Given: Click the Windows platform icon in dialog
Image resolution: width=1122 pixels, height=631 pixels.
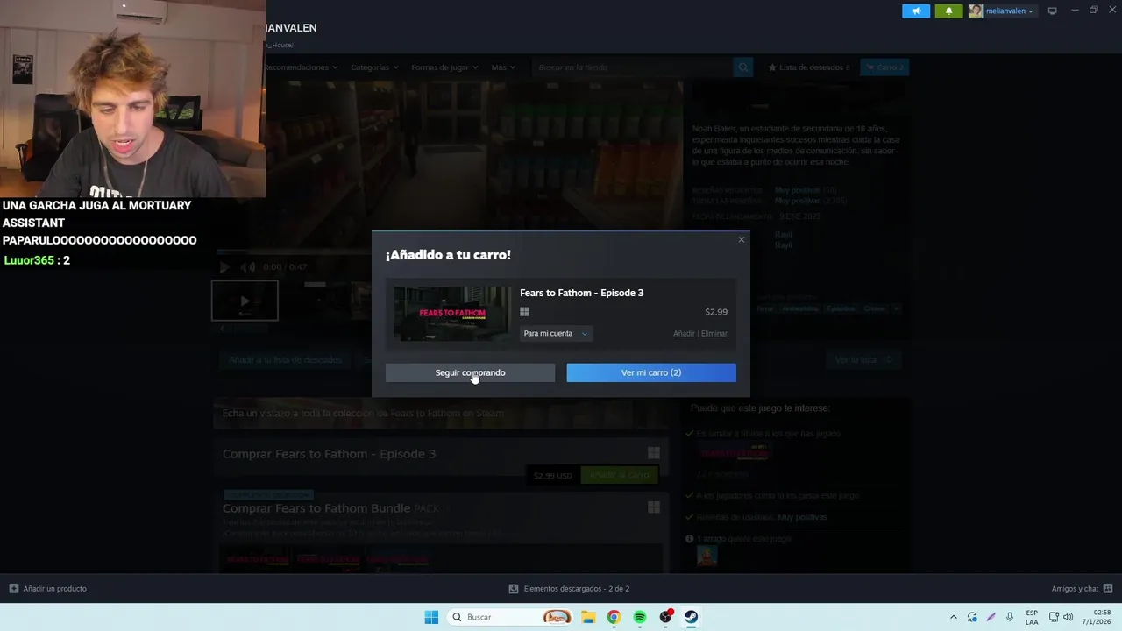Looking at the screenshot, I should [x=524, y=311].
